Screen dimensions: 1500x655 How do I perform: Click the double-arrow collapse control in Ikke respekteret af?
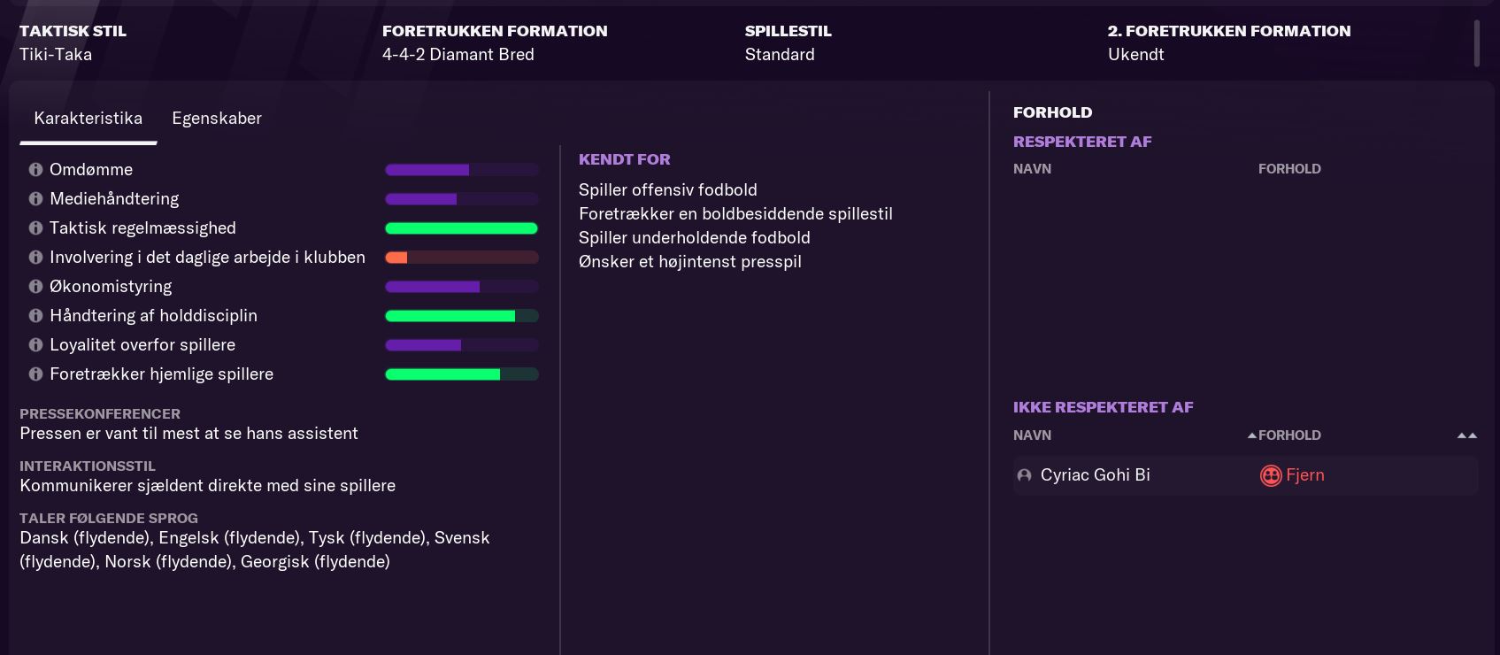point(1466,435)
